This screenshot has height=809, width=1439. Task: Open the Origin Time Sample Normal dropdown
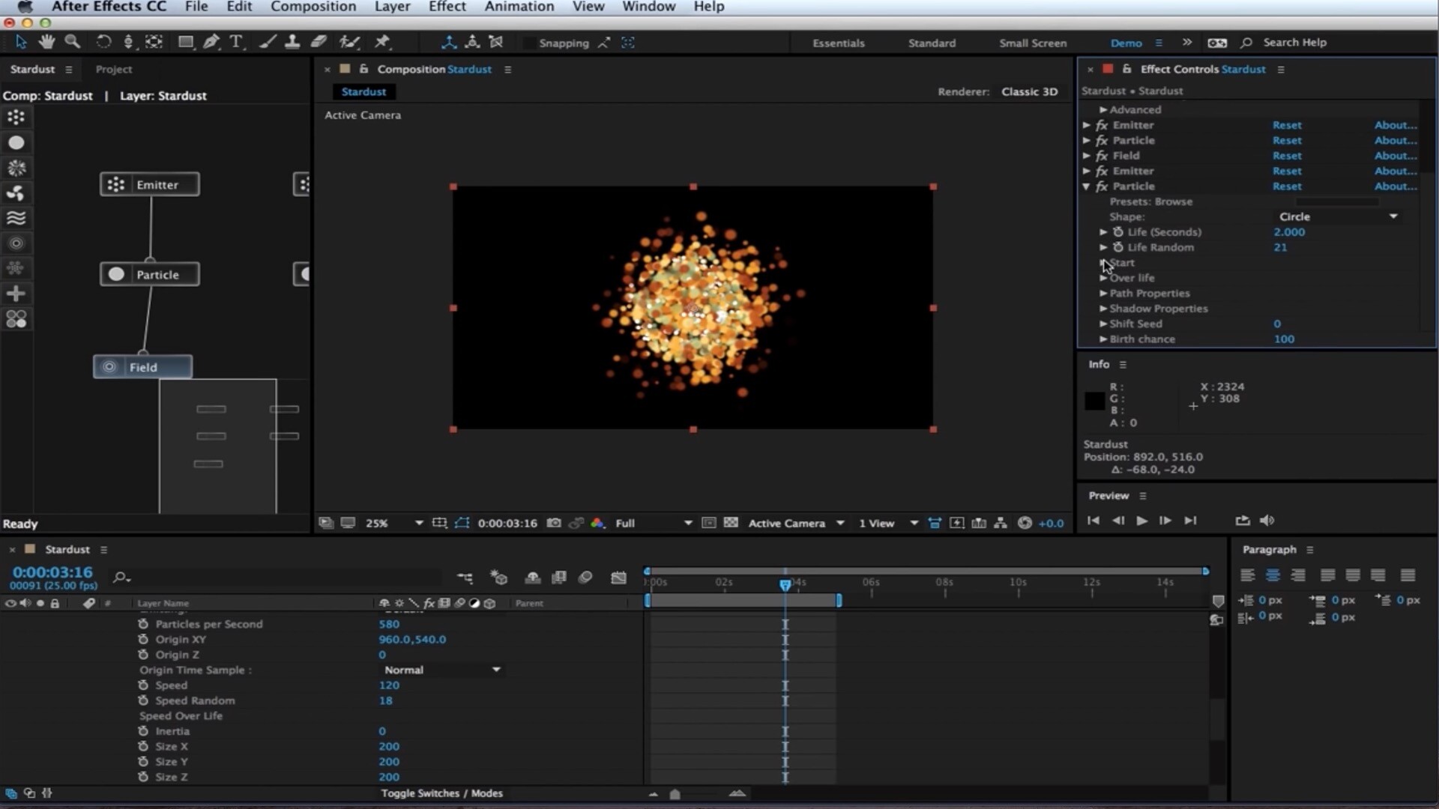441,670
